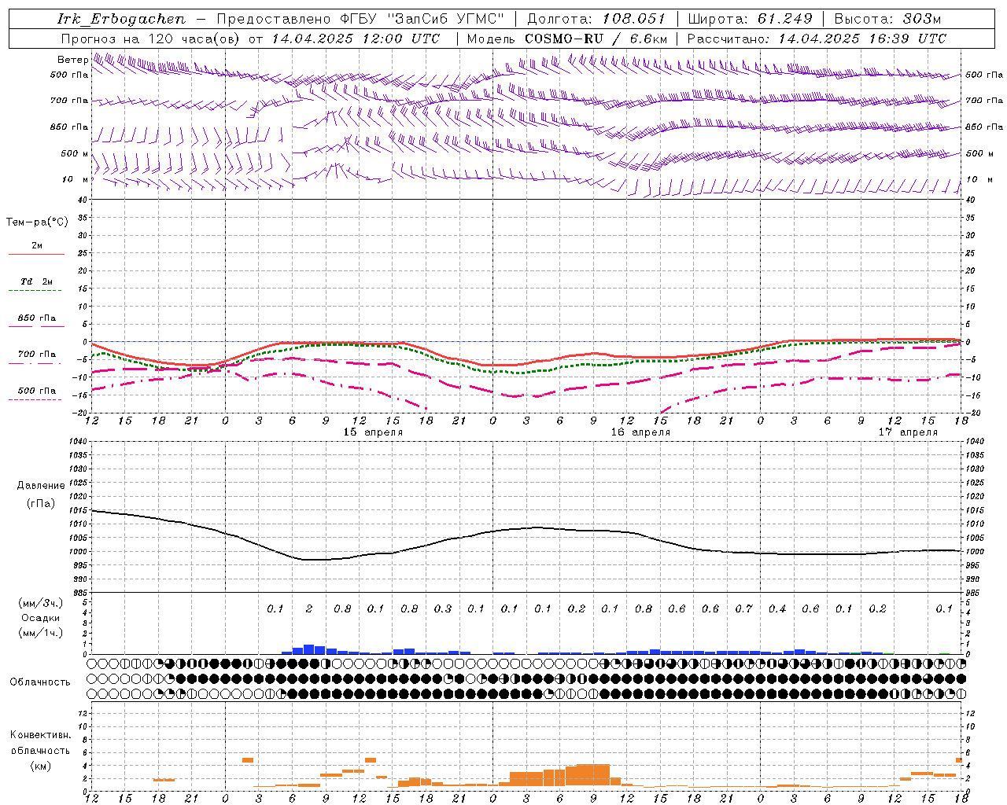Select the Тем-ра(°C) axis title
The image size is (1007, 805).
coord(37,222)
